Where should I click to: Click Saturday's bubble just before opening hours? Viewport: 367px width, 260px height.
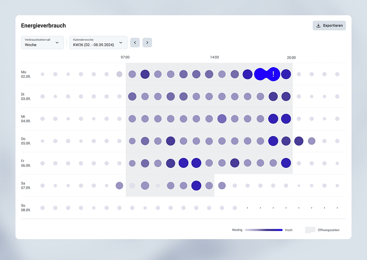[x=119, y=186]
